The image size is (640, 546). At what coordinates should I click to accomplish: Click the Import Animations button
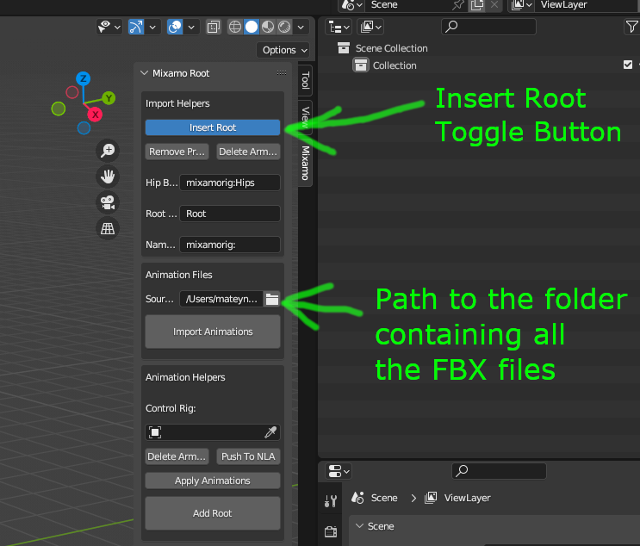[213, 332]
